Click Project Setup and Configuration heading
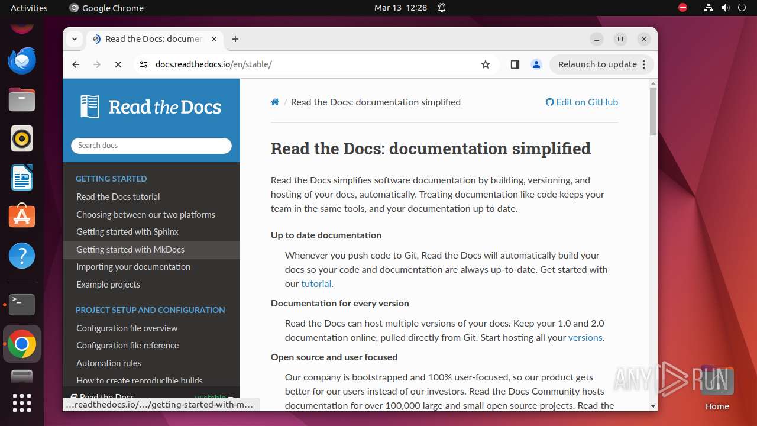The height and width of the screenshot is (426, 757). (150, 310)
